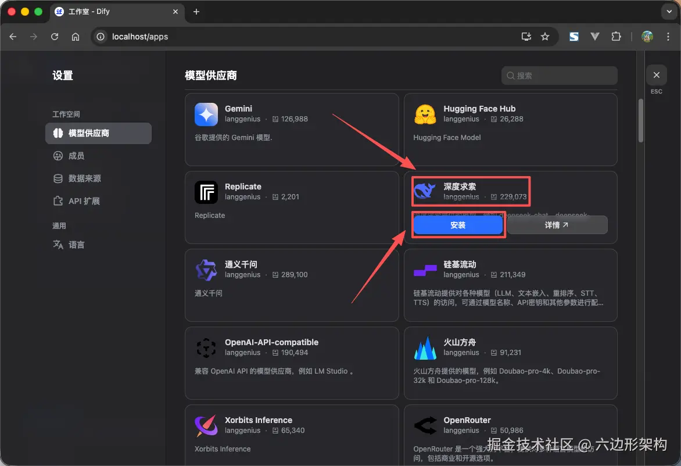
Task: Install the 深度求索 plugin with 安装
Action: (458, 225)
